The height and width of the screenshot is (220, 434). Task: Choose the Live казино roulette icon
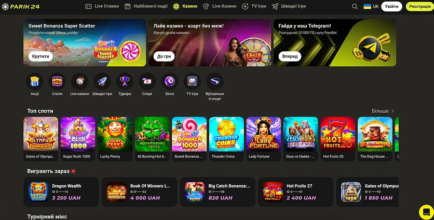pos(80,81)
